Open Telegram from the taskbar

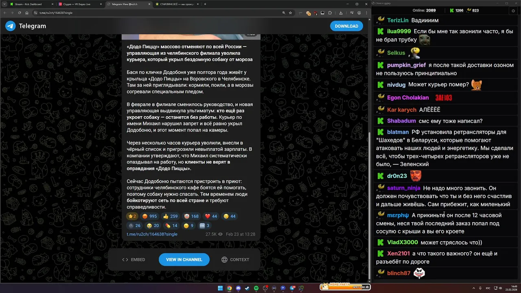[x=292, y=288]
